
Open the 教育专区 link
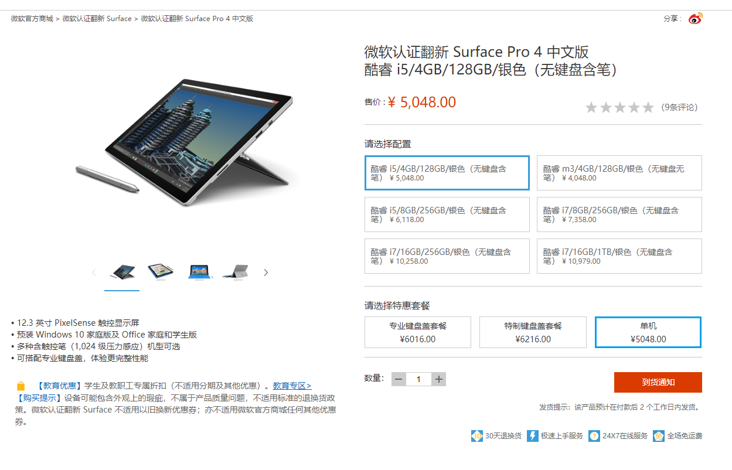pos(292,386)
